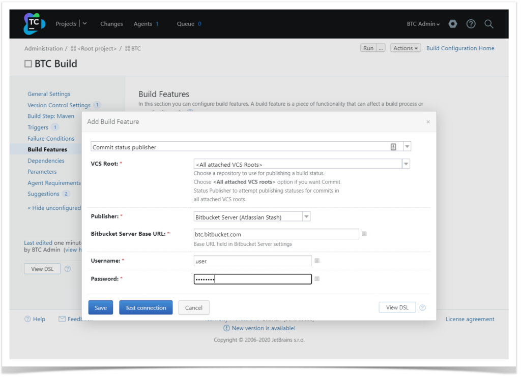Open the BTC Admin user menu
This screenshot has width=521, height=377.
(423, 23)
